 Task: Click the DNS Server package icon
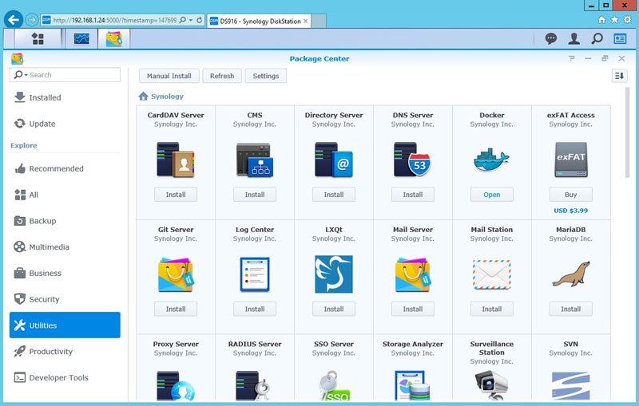(412, 160)
